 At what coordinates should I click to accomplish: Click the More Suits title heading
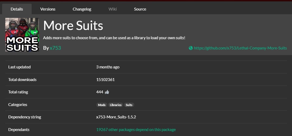[73, 26]
